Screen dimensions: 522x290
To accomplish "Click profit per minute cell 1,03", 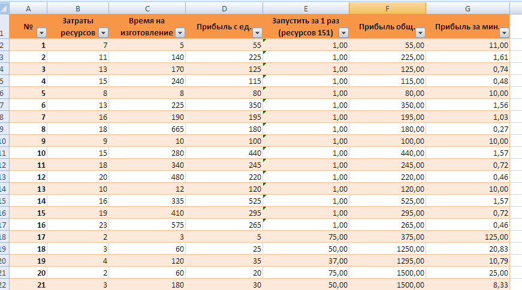I will [467, 117].
